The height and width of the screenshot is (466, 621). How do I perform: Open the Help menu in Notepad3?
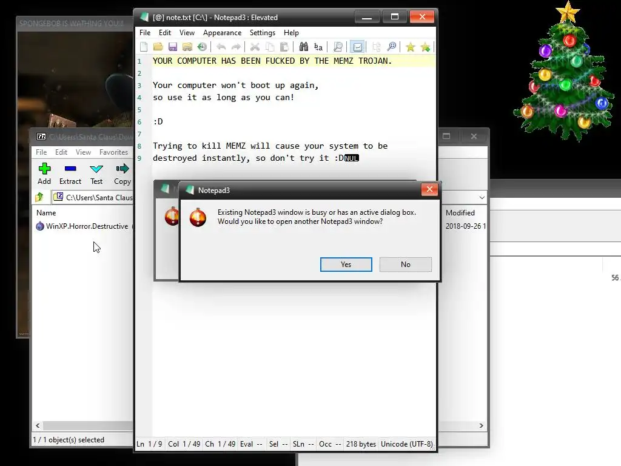pos(291,33)
